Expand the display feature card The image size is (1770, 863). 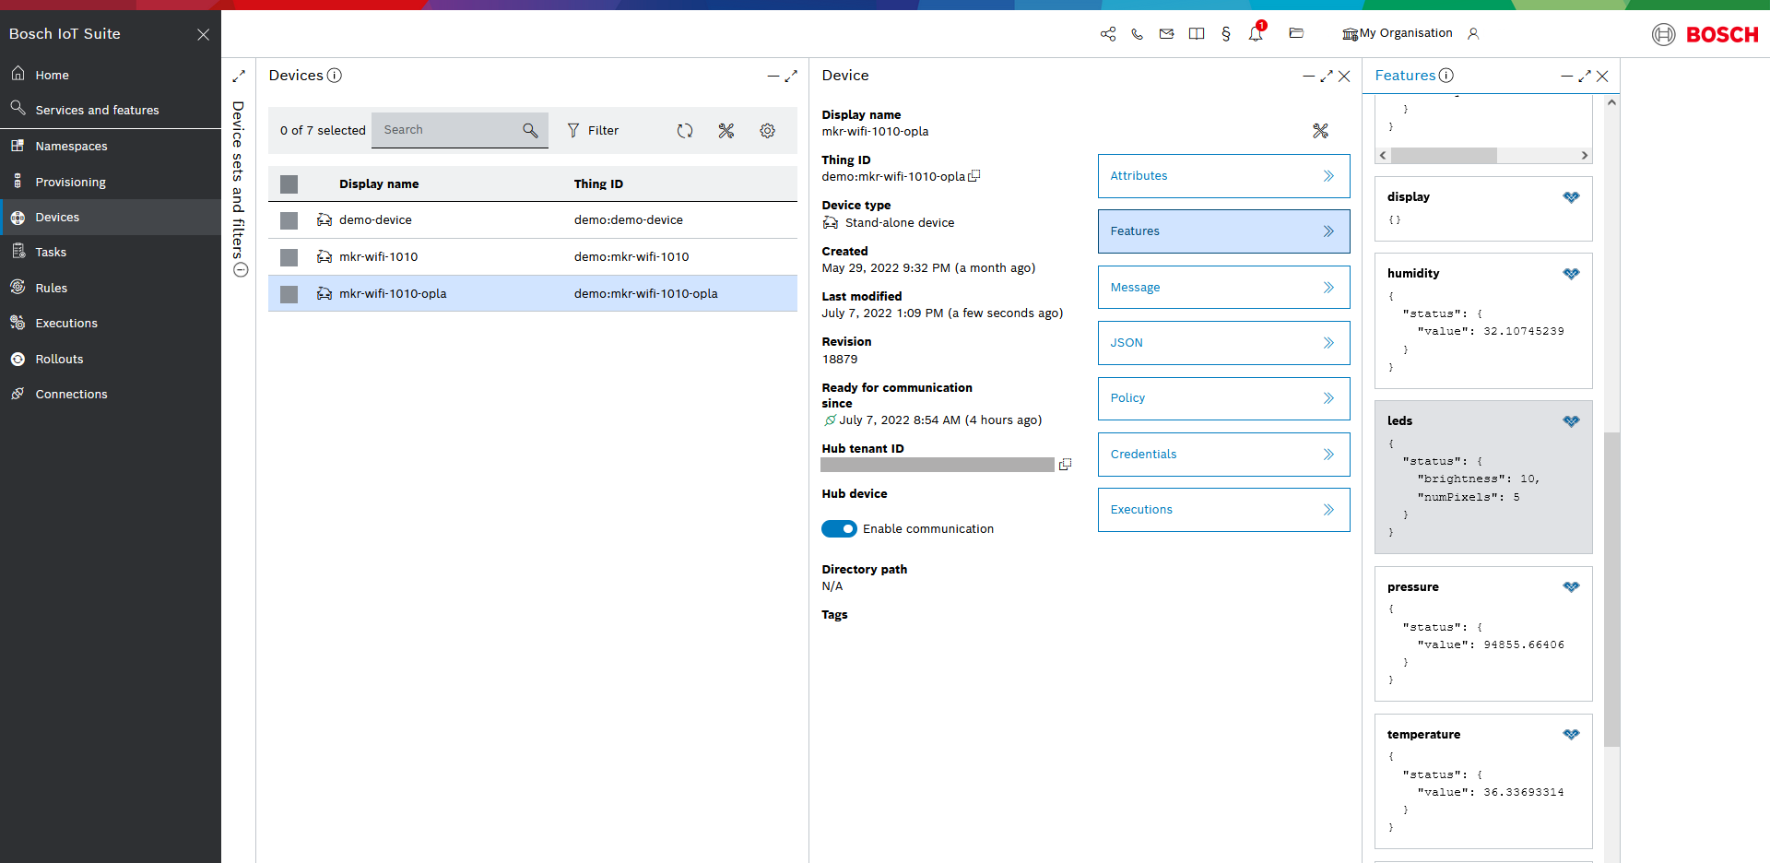[x=1572, y=197]
